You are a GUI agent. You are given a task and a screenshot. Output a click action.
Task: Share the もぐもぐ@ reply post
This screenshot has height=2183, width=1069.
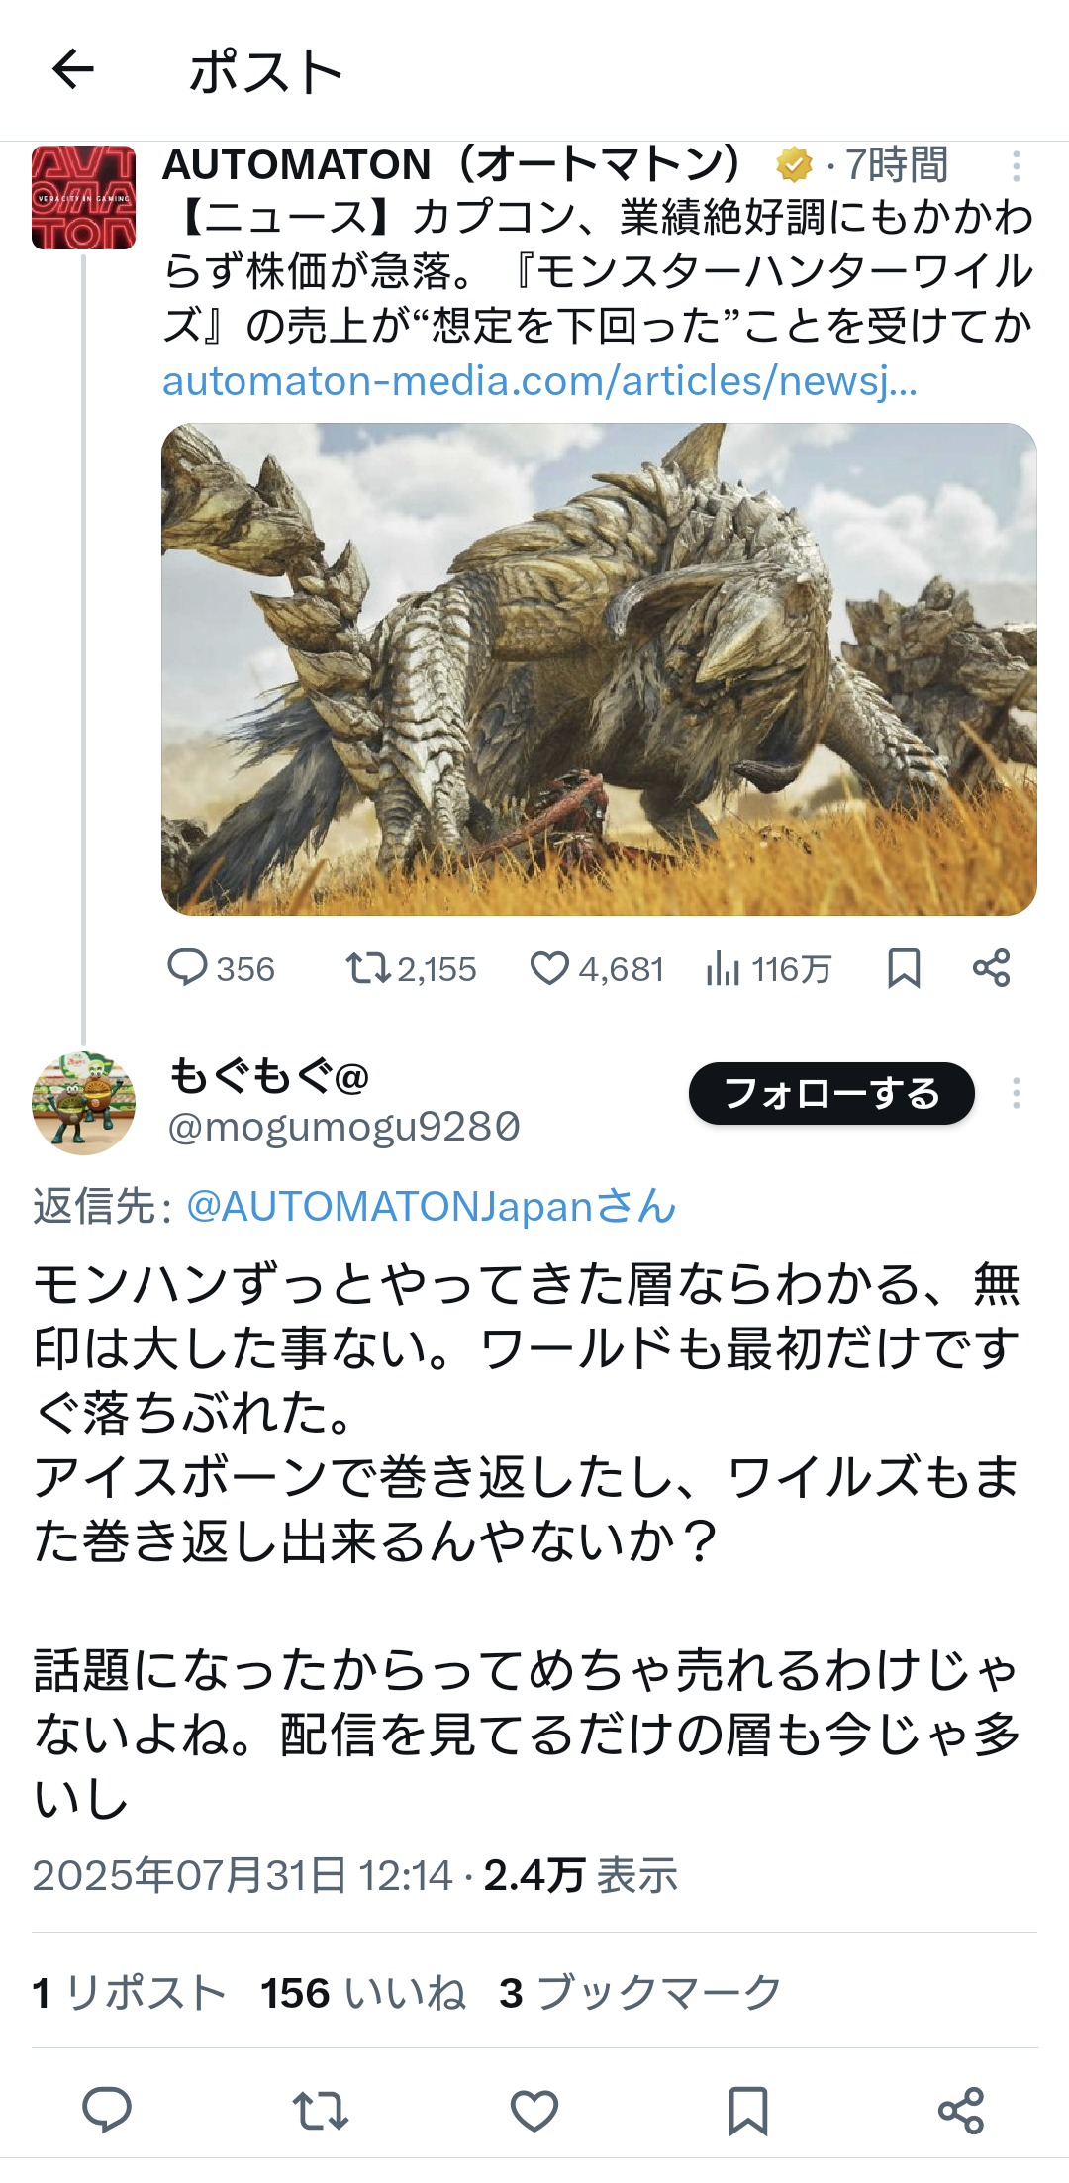tap(961, 2110)
